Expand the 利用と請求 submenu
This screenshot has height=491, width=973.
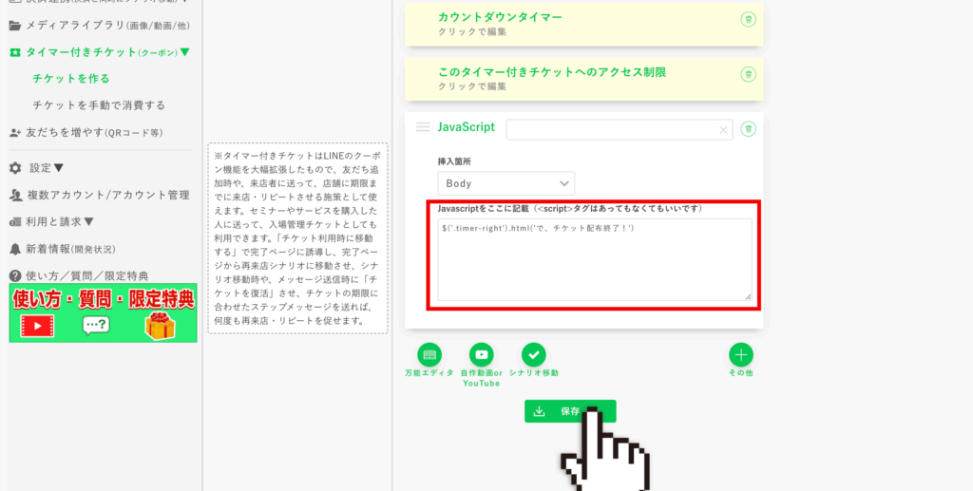click(88, 222)
